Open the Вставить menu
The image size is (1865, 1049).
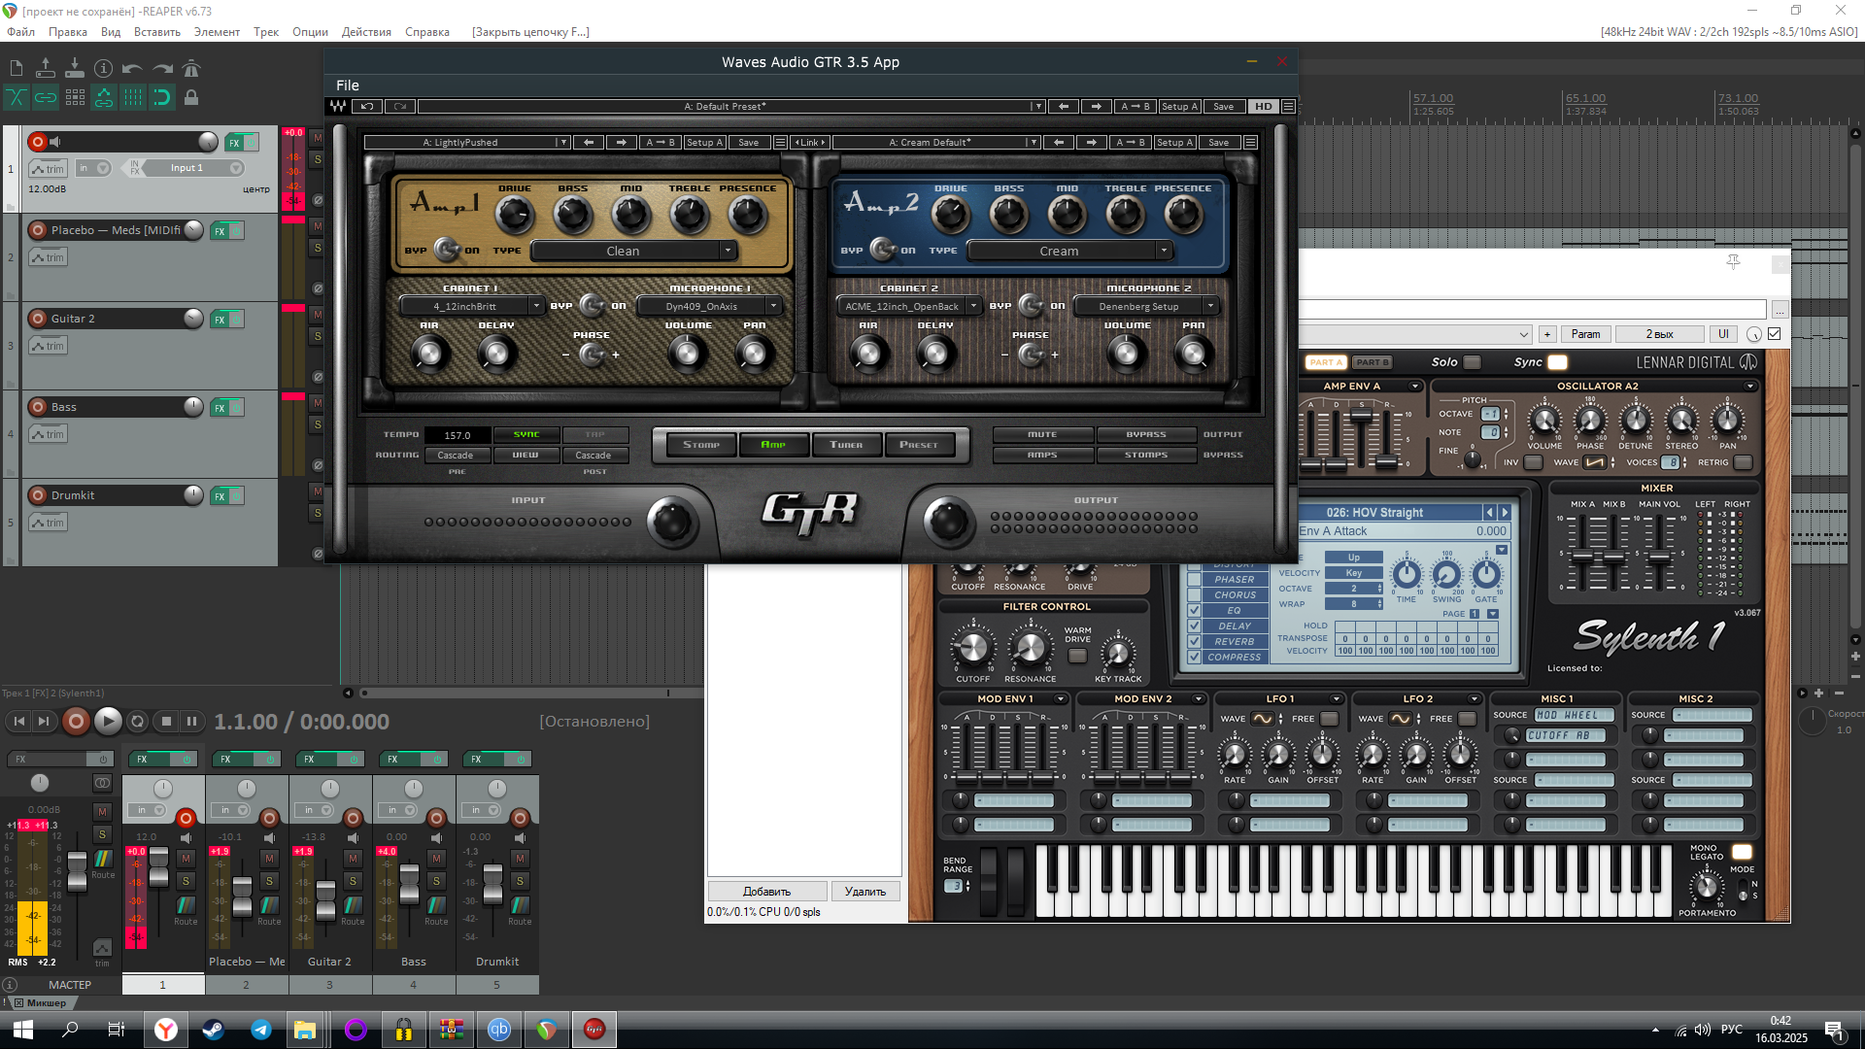[x=157, y=32]
